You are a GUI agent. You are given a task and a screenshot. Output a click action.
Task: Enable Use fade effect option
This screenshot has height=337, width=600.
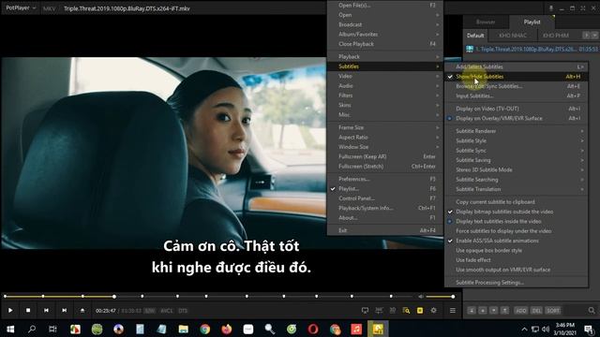point(516,260)
